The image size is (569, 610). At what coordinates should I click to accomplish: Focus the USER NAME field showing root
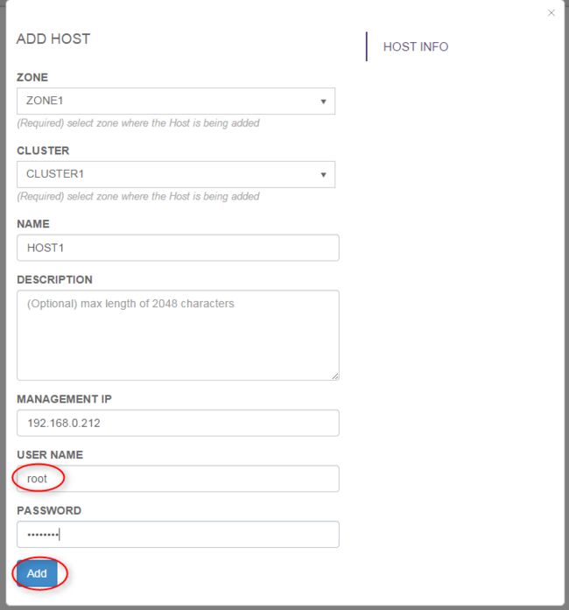point(178,479)
